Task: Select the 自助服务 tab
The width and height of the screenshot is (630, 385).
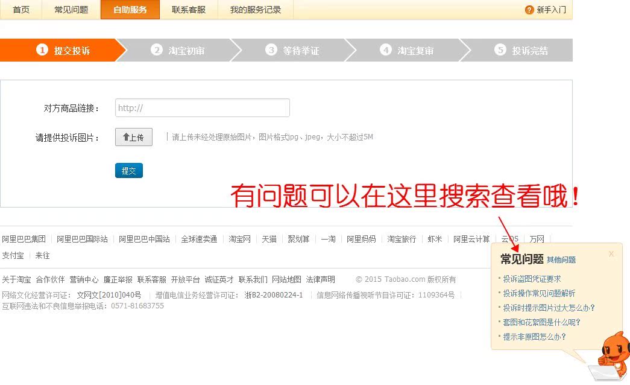Action: click(130, 10)
